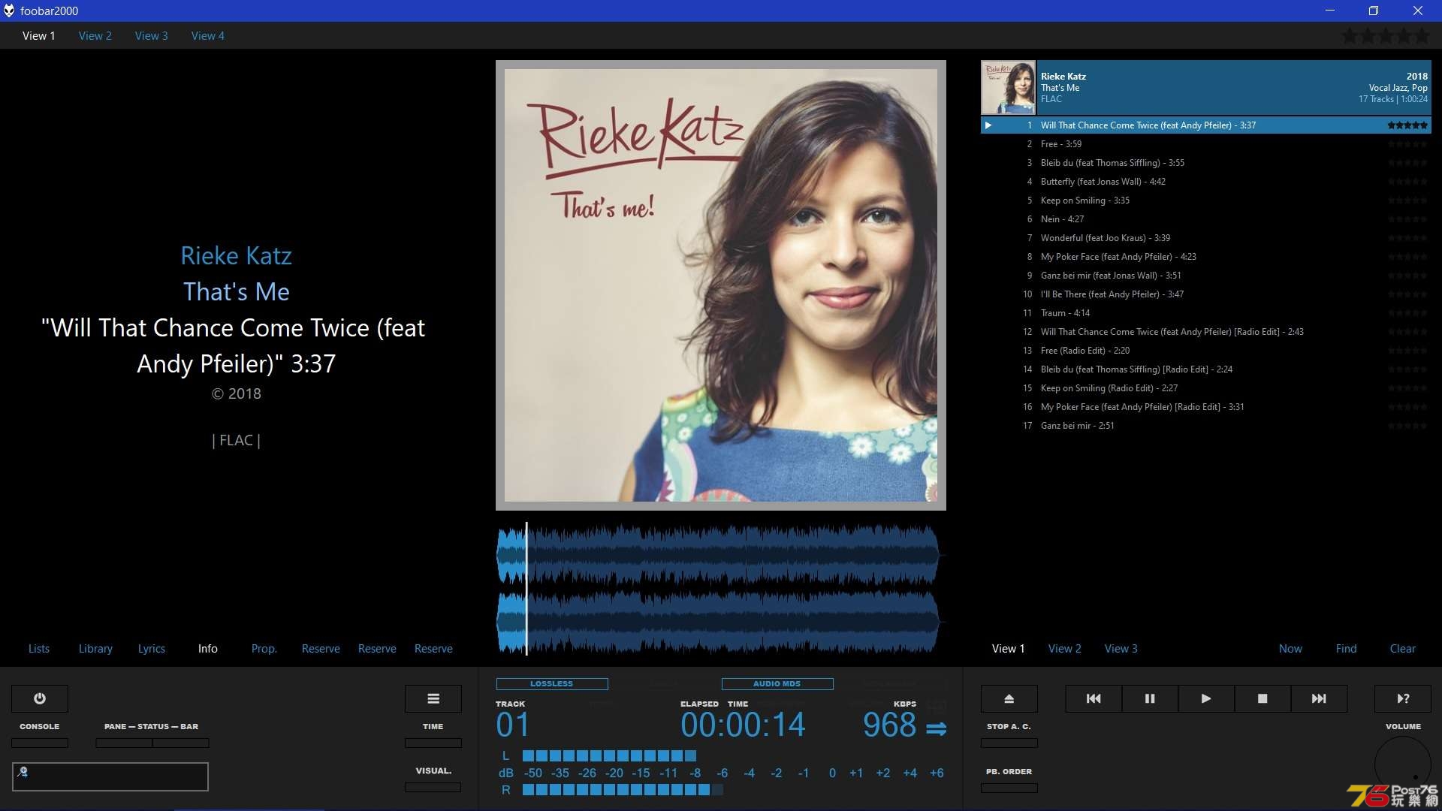Switch to View 3 below the playlist
Screen dimensions: 1442x811
(x=1121, y=649)
